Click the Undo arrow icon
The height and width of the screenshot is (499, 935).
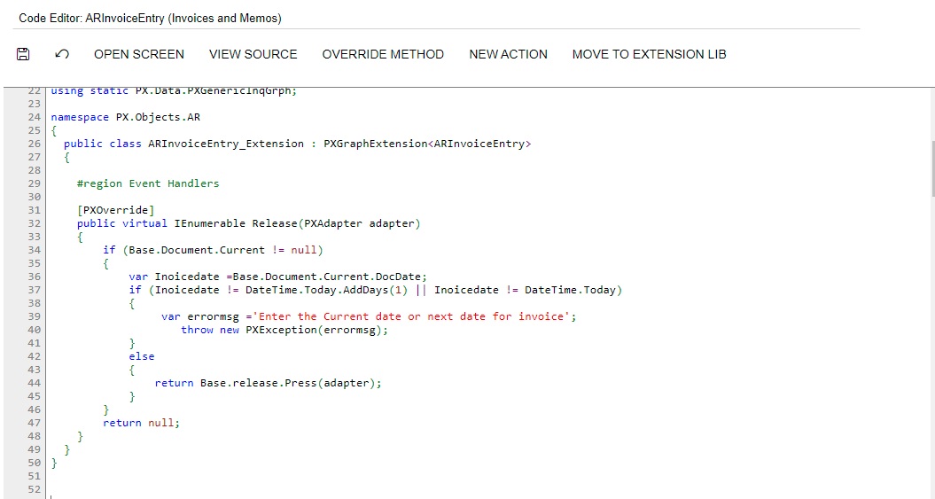(x=62, y=54)
